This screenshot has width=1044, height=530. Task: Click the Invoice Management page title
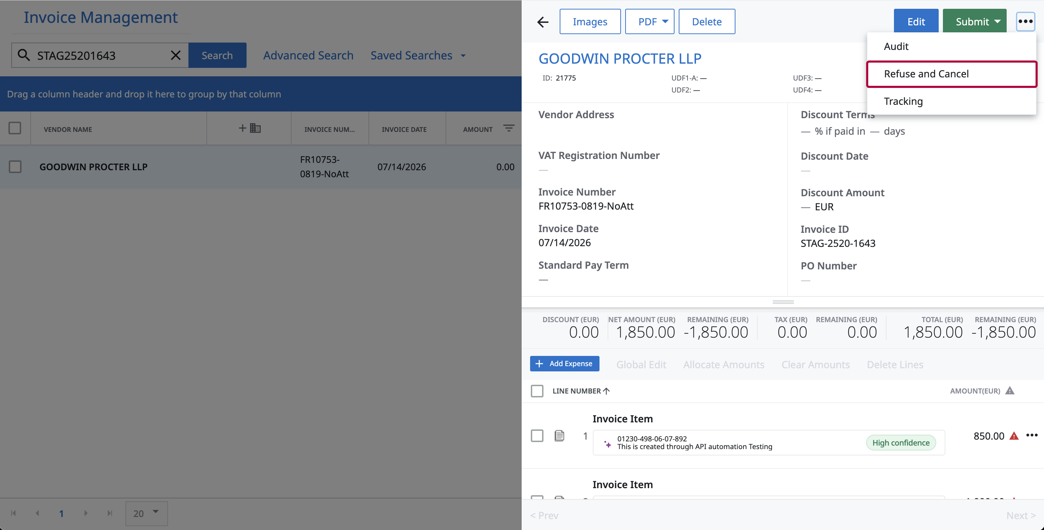click(x=100, y=17)
